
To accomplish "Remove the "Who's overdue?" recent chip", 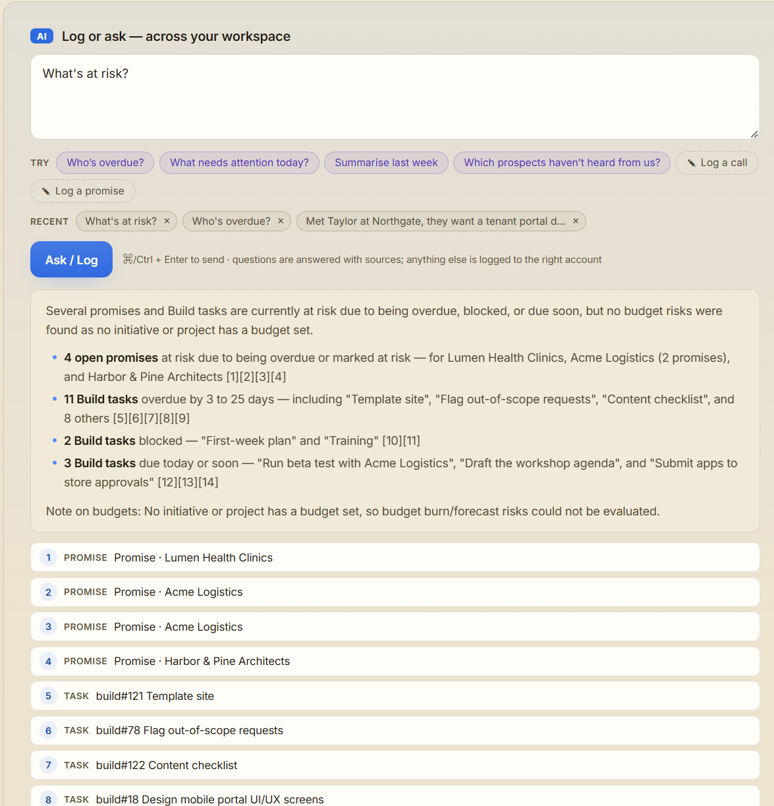I will click(281, 221).
